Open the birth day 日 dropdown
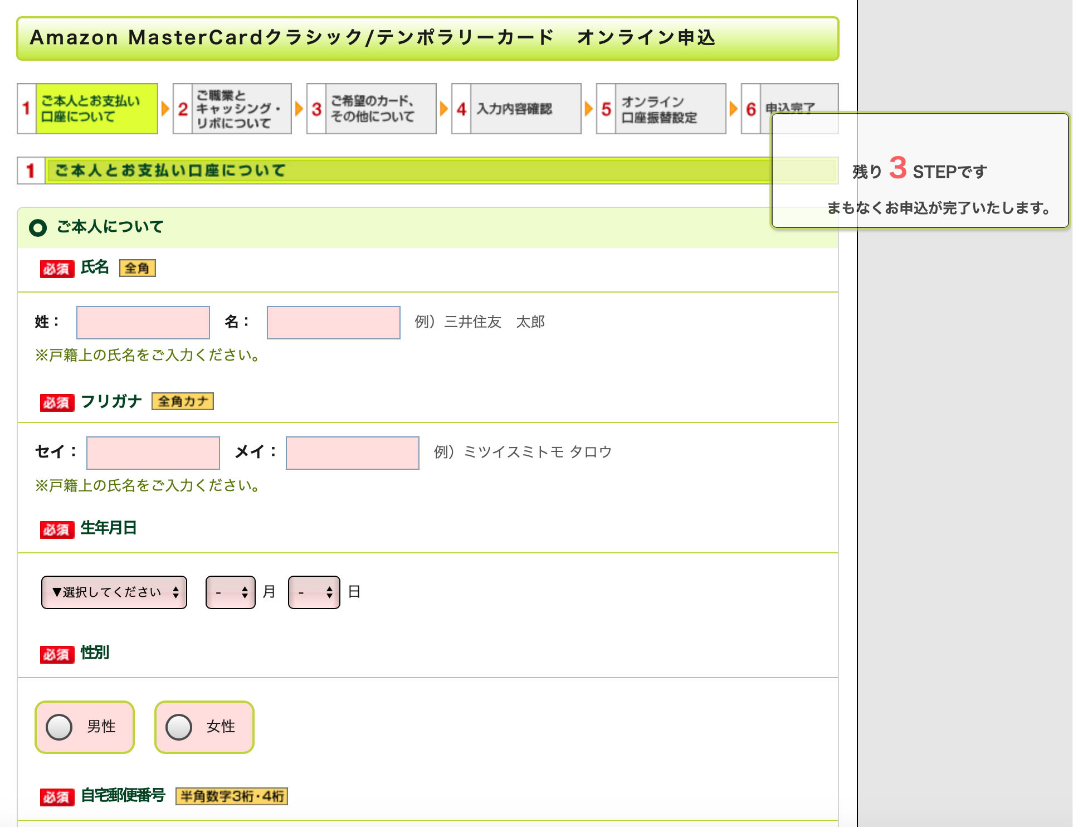The width and height of the screenshot is (1073, 827). coord(314,592)
